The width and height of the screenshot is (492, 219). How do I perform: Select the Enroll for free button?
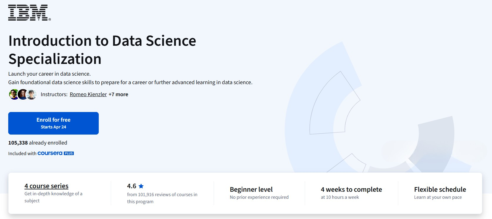coord(53,123)
